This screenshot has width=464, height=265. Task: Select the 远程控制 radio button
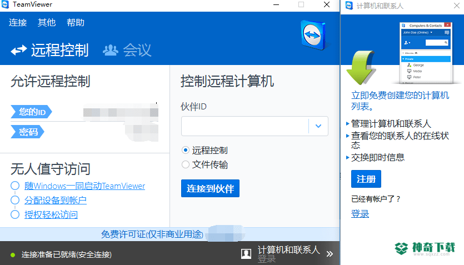click(x=186, y=150)
